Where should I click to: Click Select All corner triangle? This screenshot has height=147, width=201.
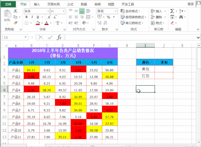point(6,45)
